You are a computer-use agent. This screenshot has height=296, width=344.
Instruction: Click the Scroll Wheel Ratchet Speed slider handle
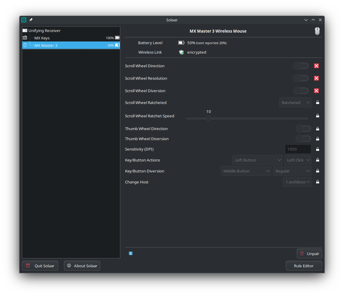tap(208, 119)
